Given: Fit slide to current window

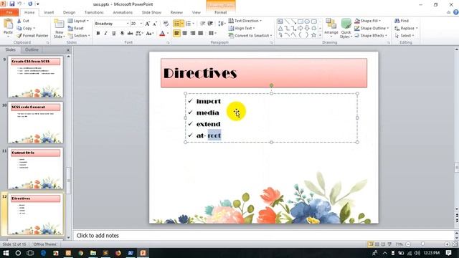Looking at the screenshot, I should tap(455, 244).
